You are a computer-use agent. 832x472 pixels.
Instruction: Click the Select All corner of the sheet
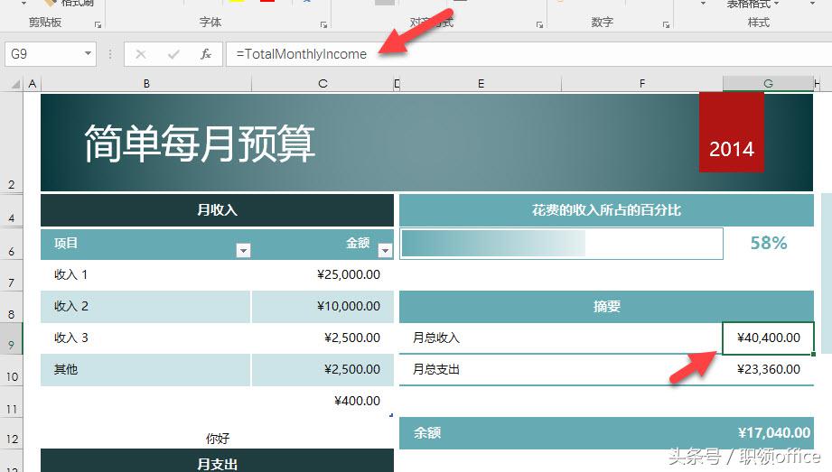click(16, 84)
